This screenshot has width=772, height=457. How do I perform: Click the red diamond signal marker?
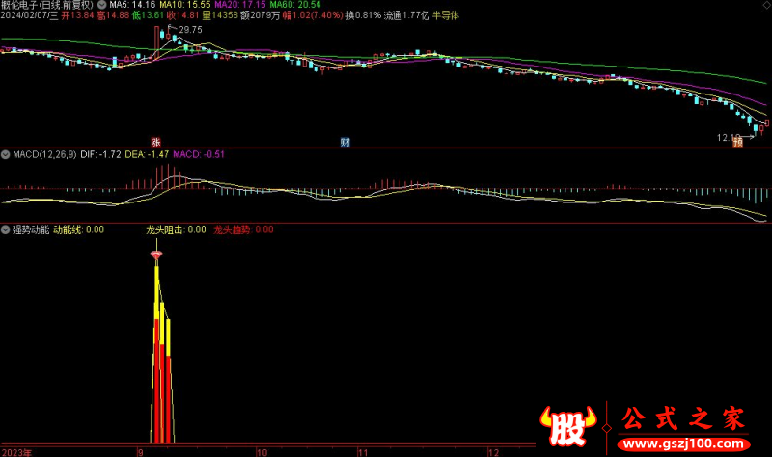pos(155,255)
